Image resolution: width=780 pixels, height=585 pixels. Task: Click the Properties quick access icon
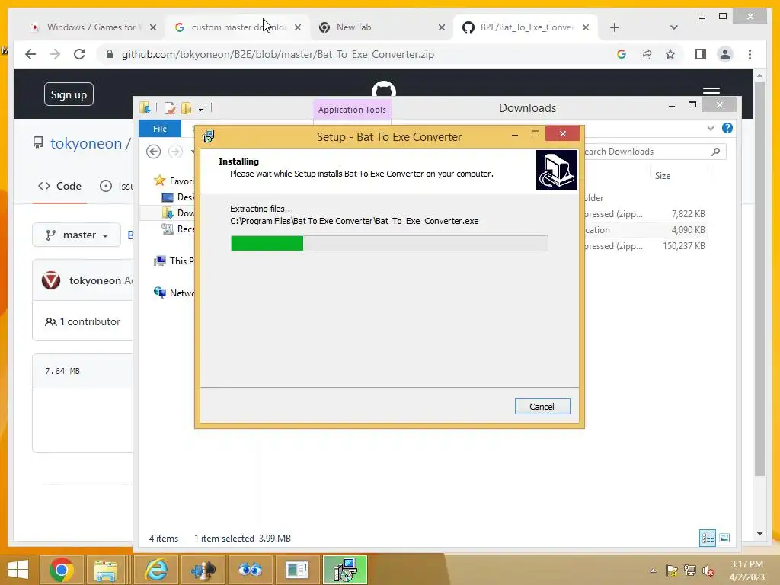click(170, 108)
